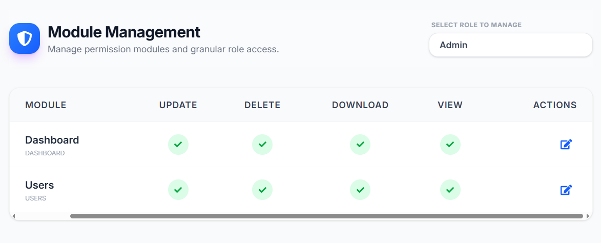The width and height of the screenshot is (601, 243).
Task: Click the scrollbar right arrow
Action: tap(588, 216)
